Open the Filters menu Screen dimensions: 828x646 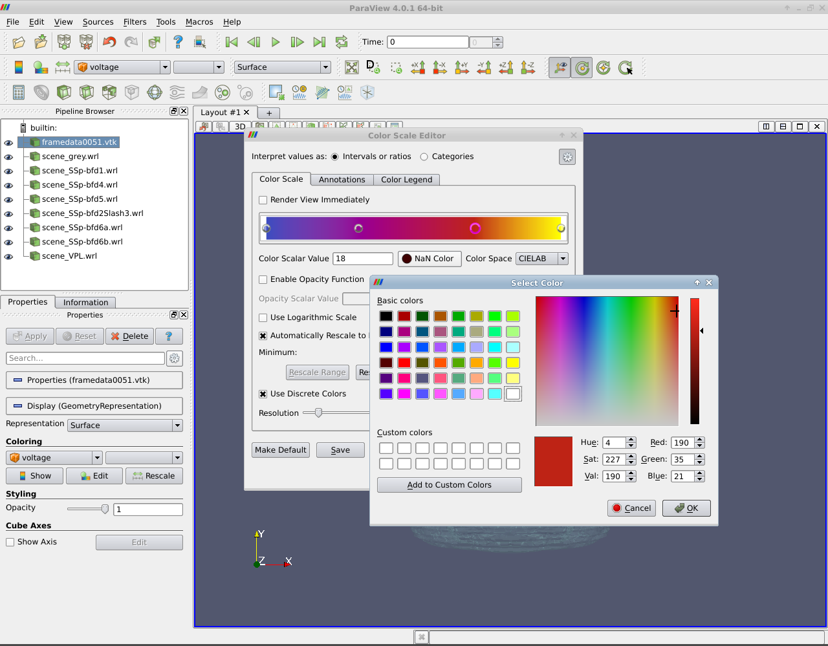[x=135, y=22]
